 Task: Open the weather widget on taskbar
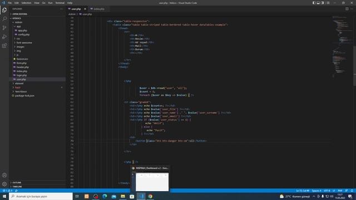pos(295,196)
